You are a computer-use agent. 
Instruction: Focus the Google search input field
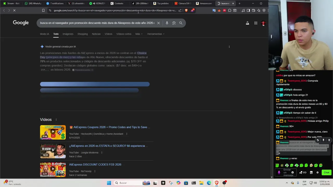tap(97, 23)
